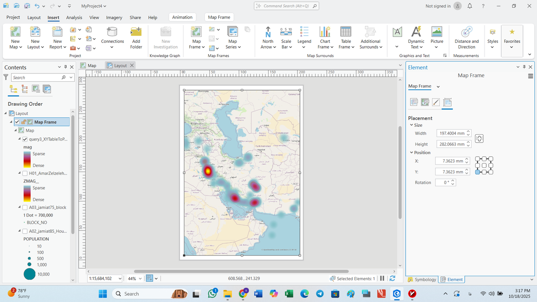Select the center anchor point
This screenshot has width=537, height=302.
[x=484, y=165]
